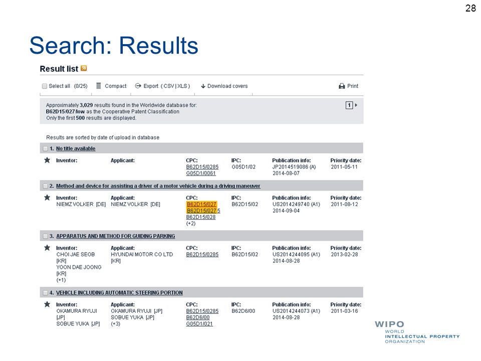Screen dimensions: 481x361
Task: Open highlighted CPC B62D15/0275 link
Action: point(203,211)
